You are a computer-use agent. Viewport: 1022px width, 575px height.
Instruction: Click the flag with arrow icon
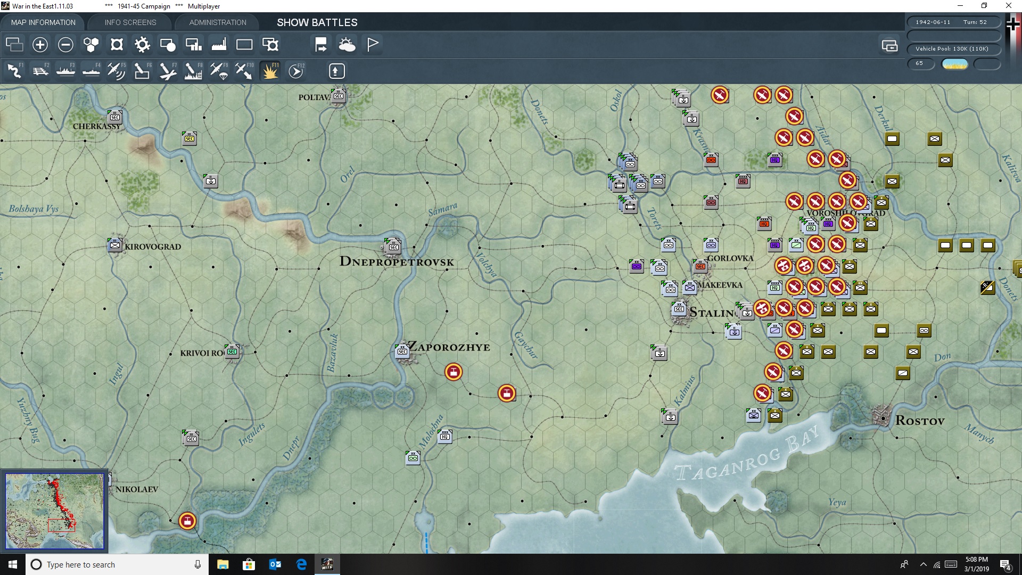point(321,45)
